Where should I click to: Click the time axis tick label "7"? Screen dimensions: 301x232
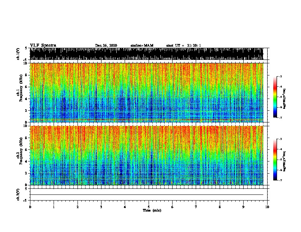point(196,207)
